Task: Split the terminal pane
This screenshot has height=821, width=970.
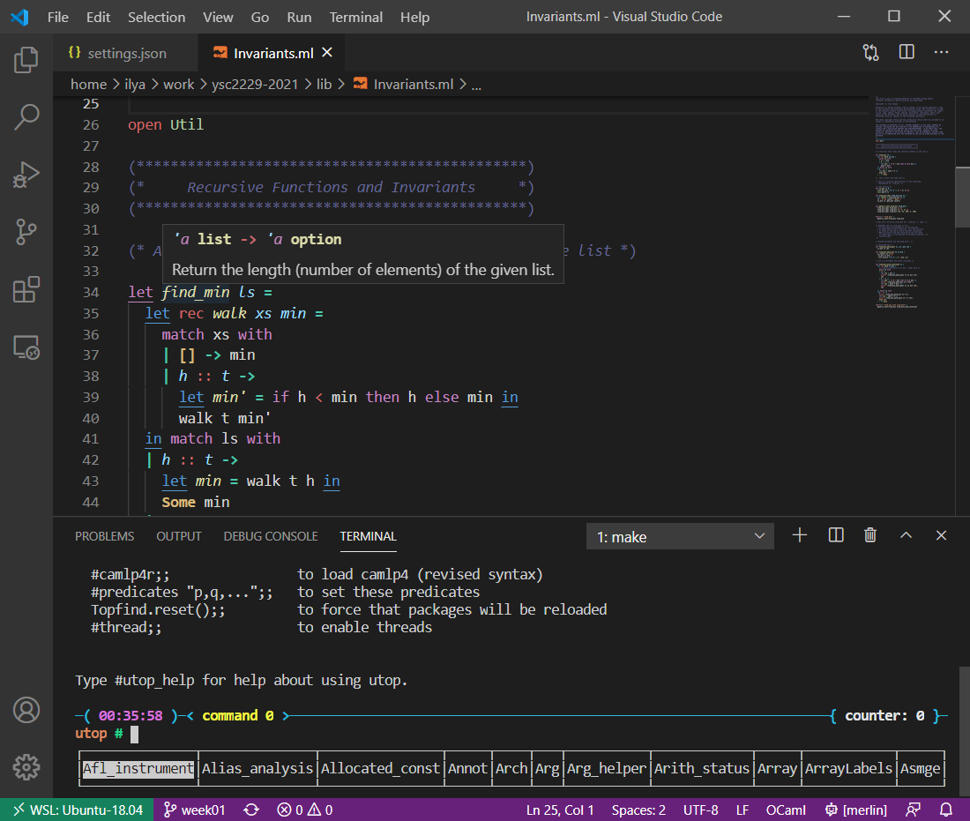Action: coord(836,535)
